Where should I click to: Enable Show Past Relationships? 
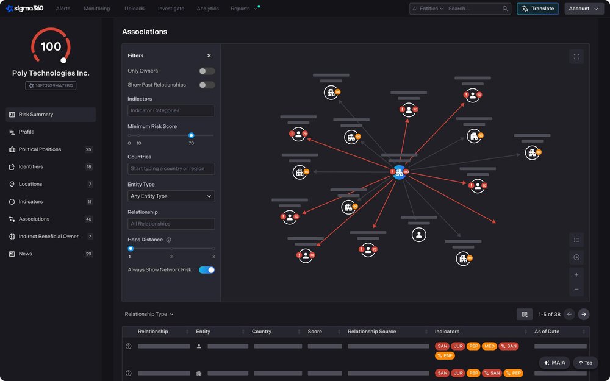206,85
